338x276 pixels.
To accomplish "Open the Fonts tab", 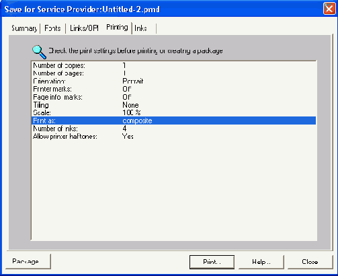I will point(52,28).
